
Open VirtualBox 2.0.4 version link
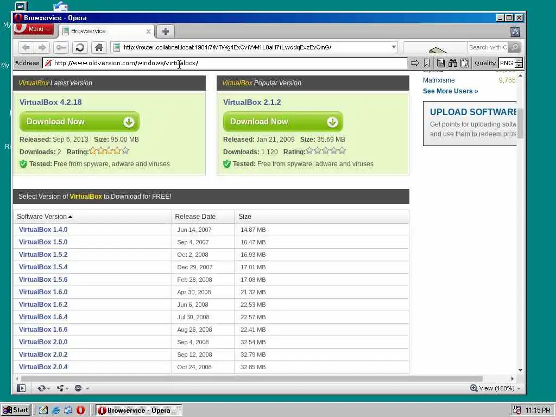(x=43, y=367)
